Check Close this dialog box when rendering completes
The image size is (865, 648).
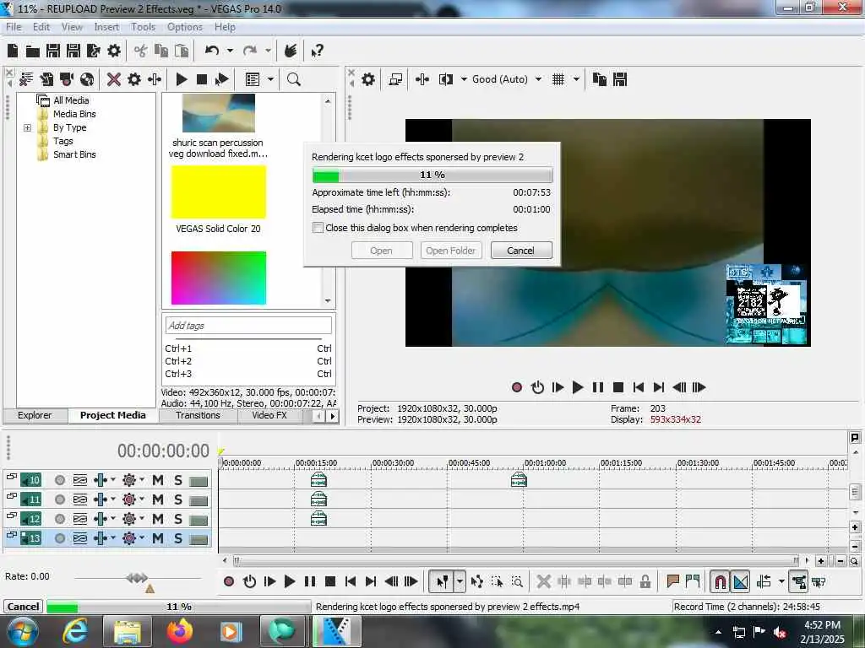point(318,228)
